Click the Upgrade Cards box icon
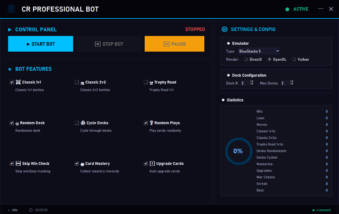 tap(152, 163)
